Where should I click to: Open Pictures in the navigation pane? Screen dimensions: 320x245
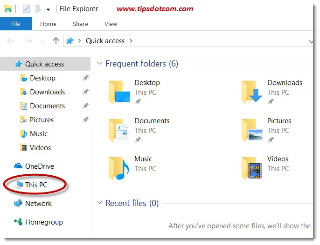coord(42,120)
